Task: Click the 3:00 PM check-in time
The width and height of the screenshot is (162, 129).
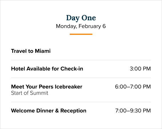Action: tap(140, 69)
